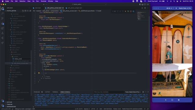195x110 pixels.
Task: Open the Selection menu in menu bar
Action: tap(22, 1)
